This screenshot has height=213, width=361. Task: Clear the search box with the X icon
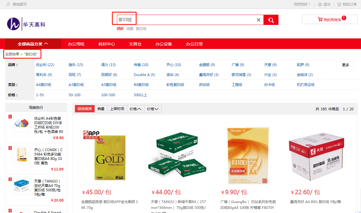pos(258,20)
